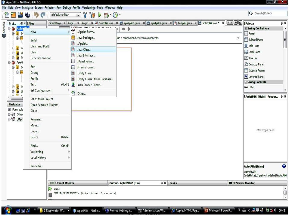Click the New Project toolbar icon

(x=13, y=15)
